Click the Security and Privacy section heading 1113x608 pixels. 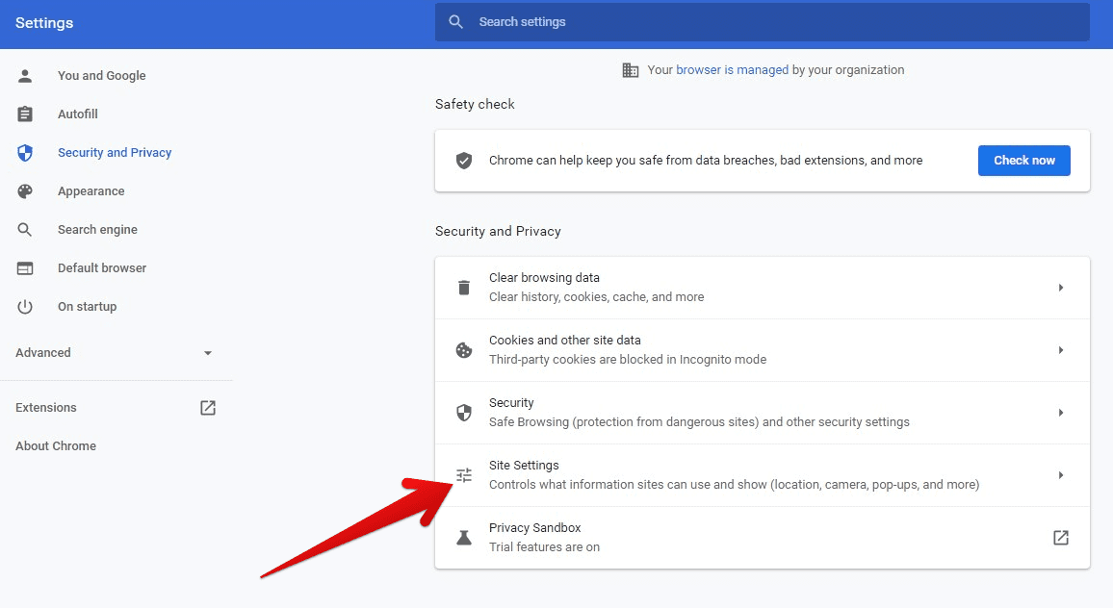(x=498, y=231)
